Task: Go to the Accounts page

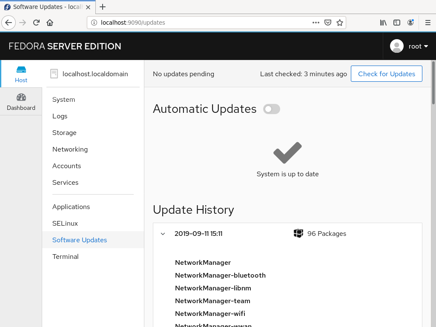Action: click(67, 166)
